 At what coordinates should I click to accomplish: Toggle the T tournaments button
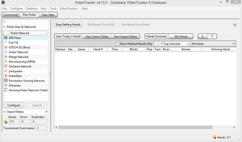(212, 36)
